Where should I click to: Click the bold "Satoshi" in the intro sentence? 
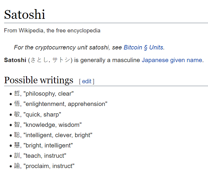click(x=15, y=60)
